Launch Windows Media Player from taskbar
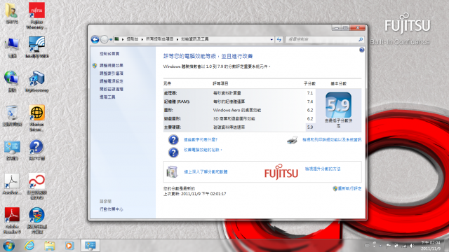This screenshot has height=252, width=449. pyautogui.click(x=69, y=246)
